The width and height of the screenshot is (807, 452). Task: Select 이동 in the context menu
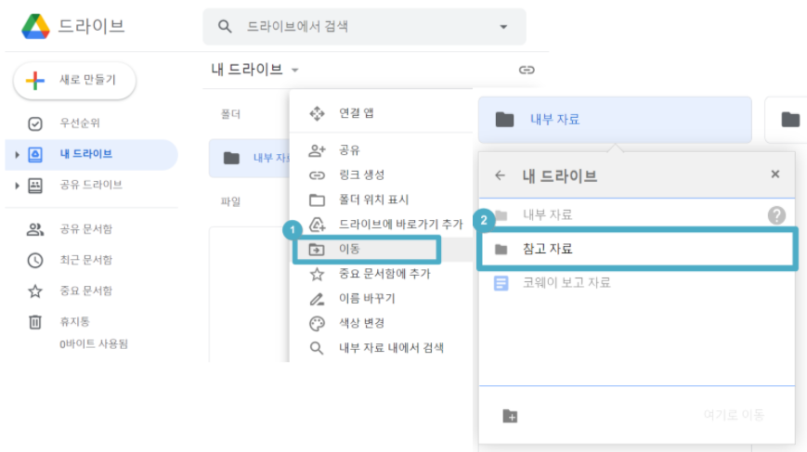366,250
